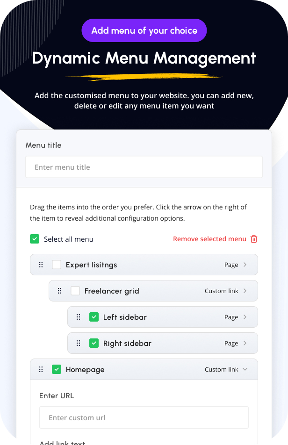The height and width of the screenshot is (445, 288).
Task: Grab the drag handle for Left sidebar
Action: tap(79, 317)
